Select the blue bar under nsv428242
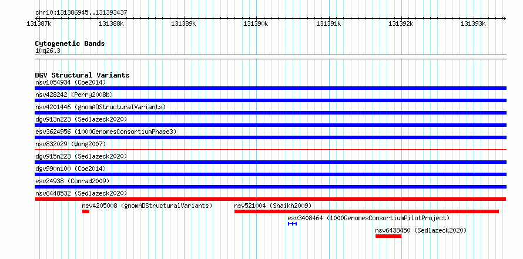The height and width of the screenshot is (259, 523). pos(270,100)
